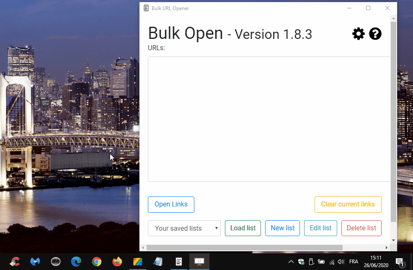Click the scroll down arrow
413x270 pixels.
393,240
